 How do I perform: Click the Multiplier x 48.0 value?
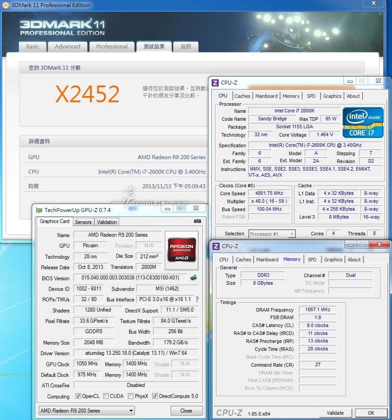point(269,201)
